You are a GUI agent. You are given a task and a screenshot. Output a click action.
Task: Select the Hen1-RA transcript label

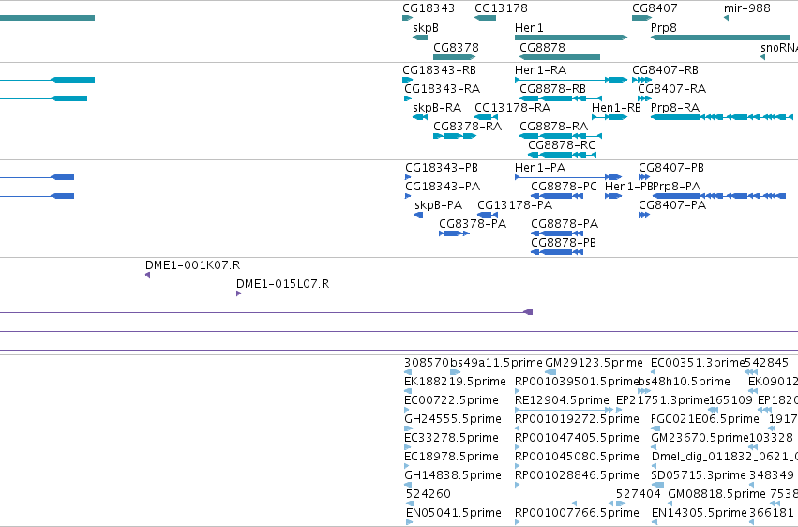coord(540,69)
